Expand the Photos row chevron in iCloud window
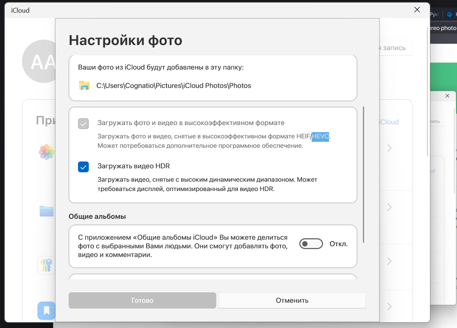The width and height of the screenshot is (457, 328). click(x=389, y=148)
